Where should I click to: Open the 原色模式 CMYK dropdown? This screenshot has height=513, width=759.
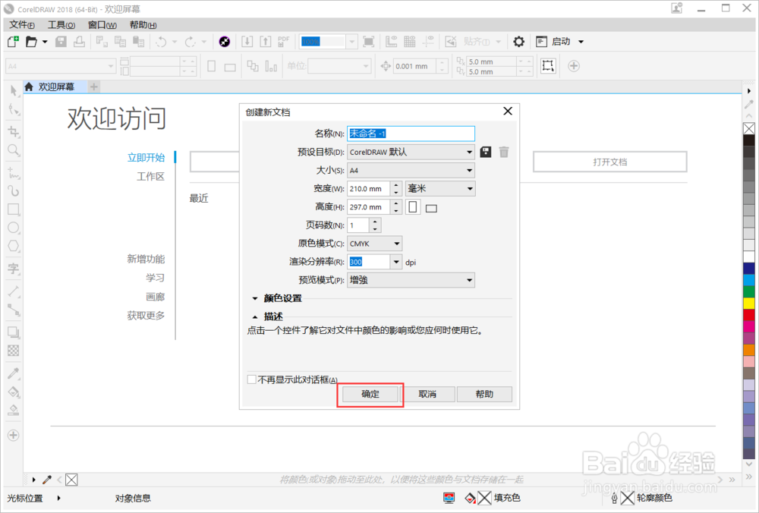coord(375,244)
